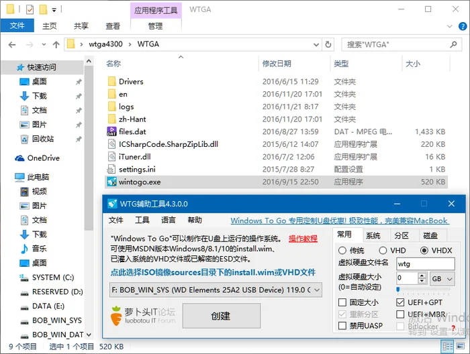
Task: Toggle the 重新分区 checkbox
Action: tap(342, 314)
